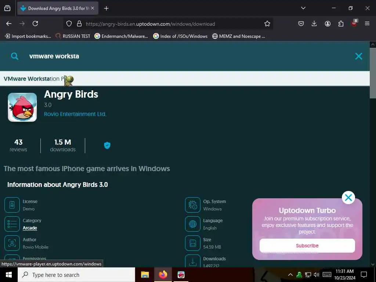The height and width of the screenshot is (282, 376).
Task: Click the 1.5 M downloads count
Action: pyautogui.click(x=63, y=145)
